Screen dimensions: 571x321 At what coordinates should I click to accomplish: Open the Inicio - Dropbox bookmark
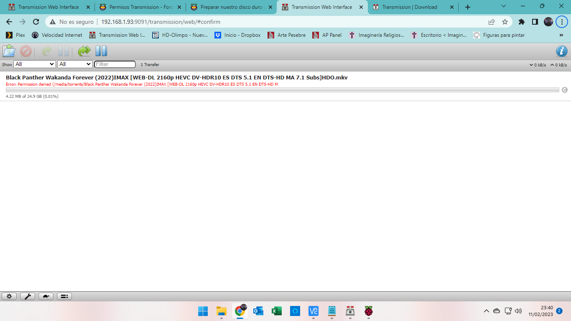pos(237,35)
